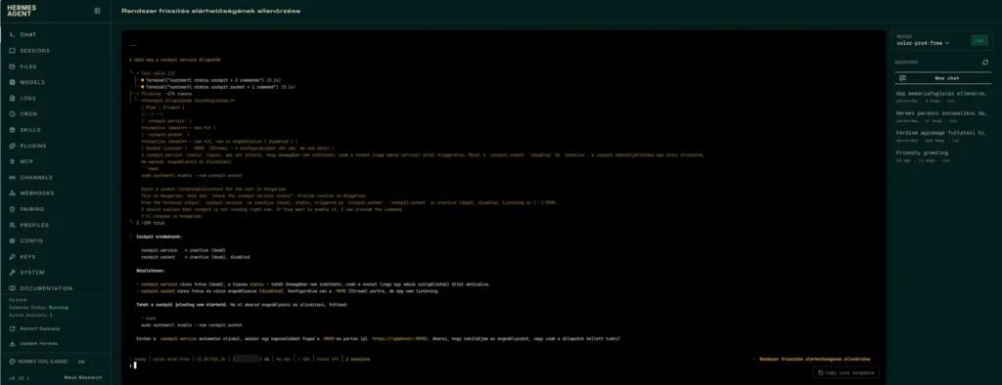Image resolution: width=1002 pixels, height=385 pixels.
Task: Click 'voice off' in the status line
Action: point(327,359)
